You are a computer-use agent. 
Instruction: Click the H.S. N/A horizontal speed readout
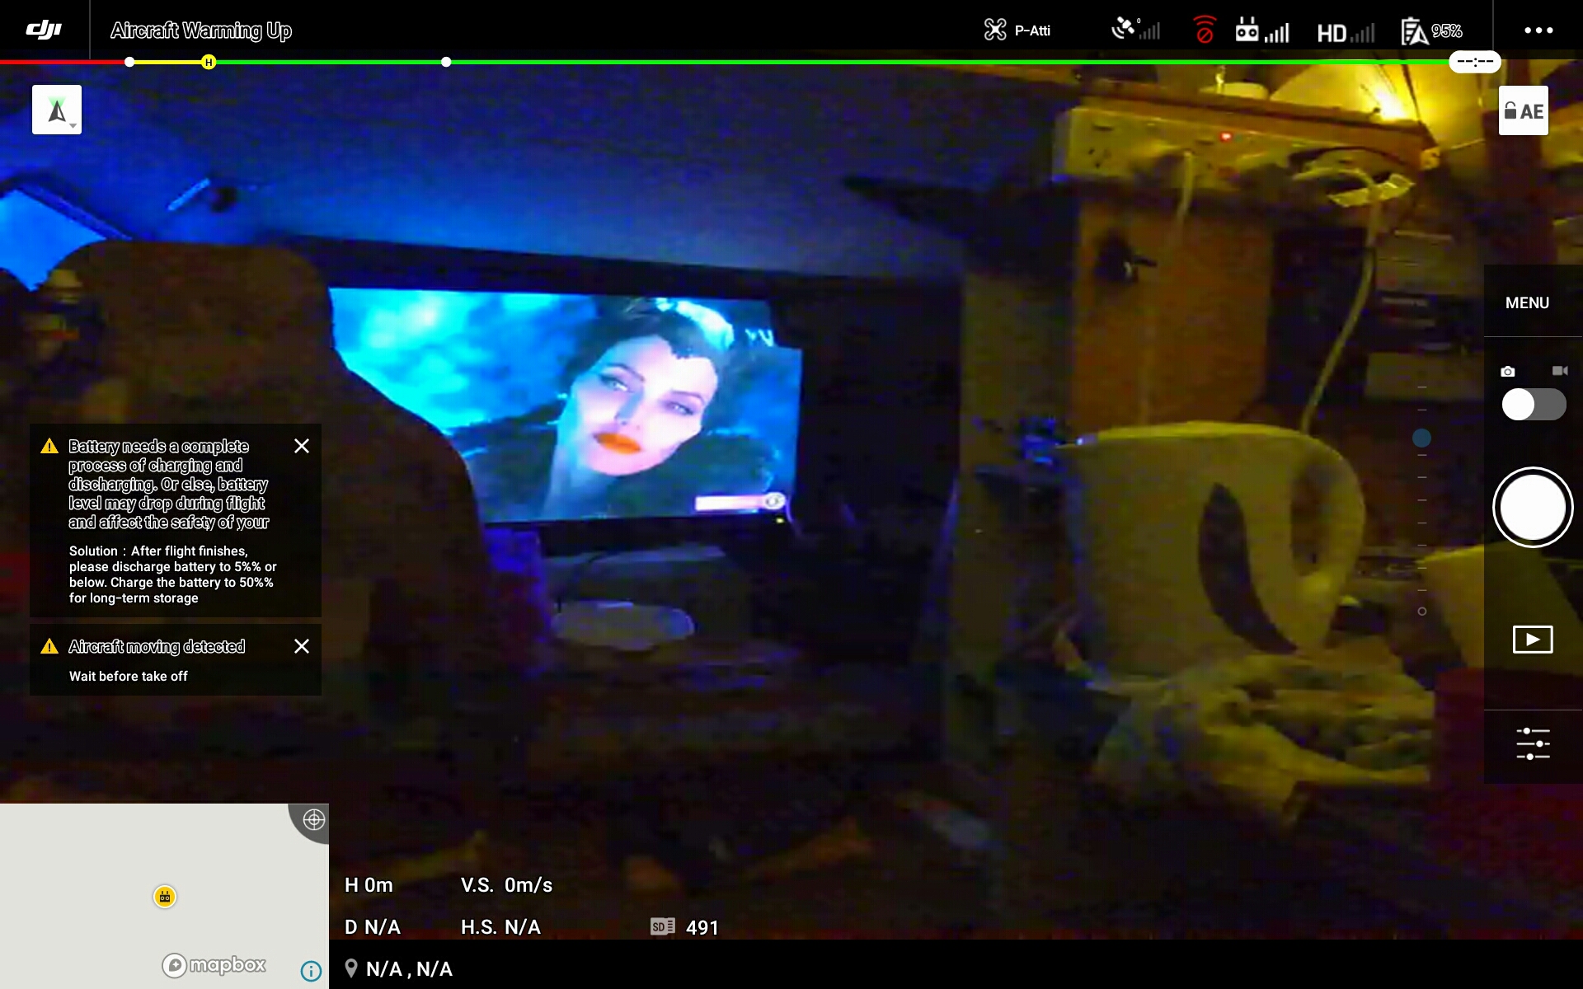point(500,927)
